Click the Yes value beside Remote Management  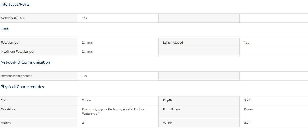click(x=84, y=76)
